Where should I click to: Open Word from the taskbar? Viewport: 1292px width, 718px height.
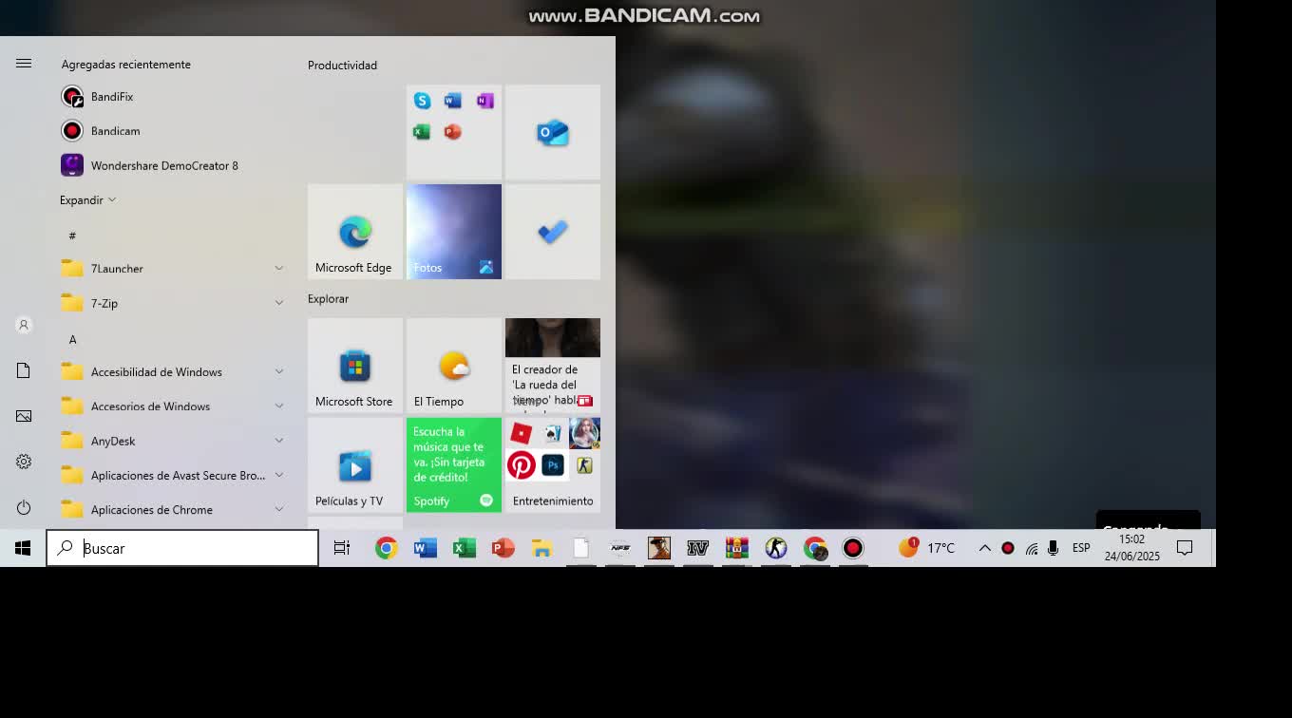coord(425,548)
